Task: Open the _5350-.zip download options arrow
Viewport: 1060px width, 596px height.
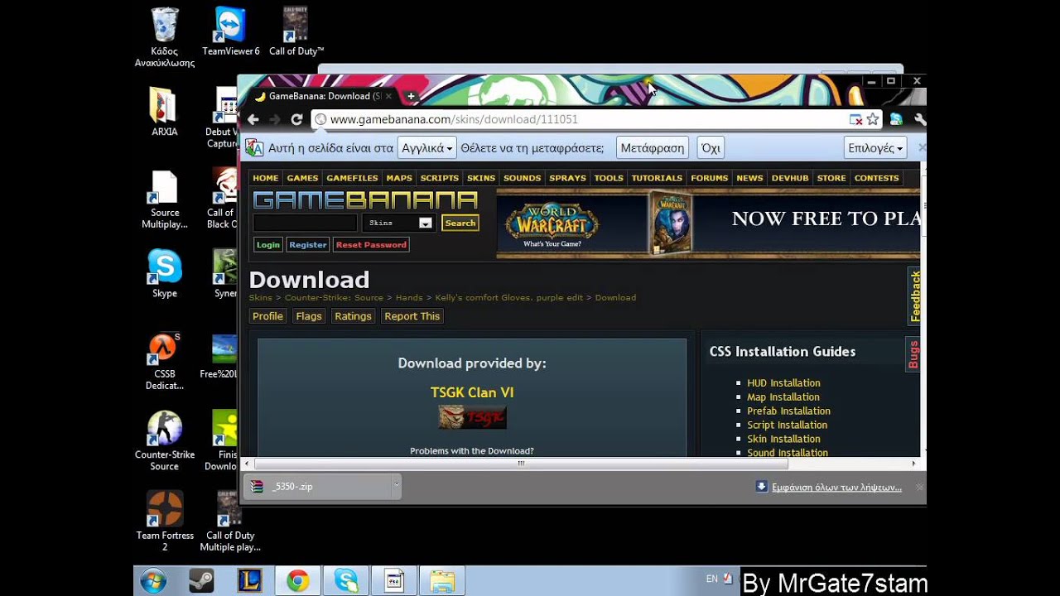Action: point(396,486)
